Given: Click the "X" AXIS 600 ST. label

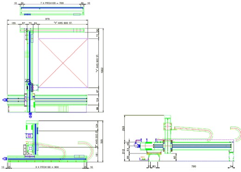Looking at the screenshot, I should [63, 23].
